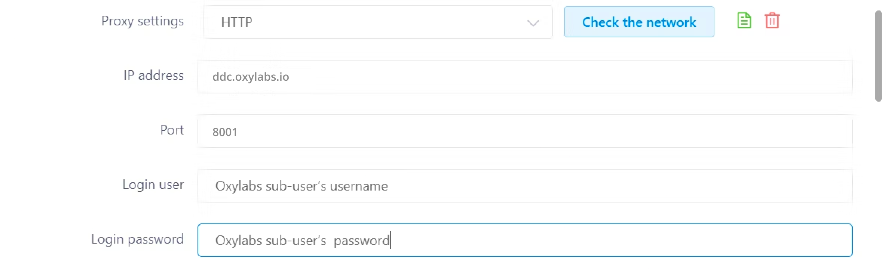Click the 8001 port value
Screen dimensions: 888x272
coord(225,132)
